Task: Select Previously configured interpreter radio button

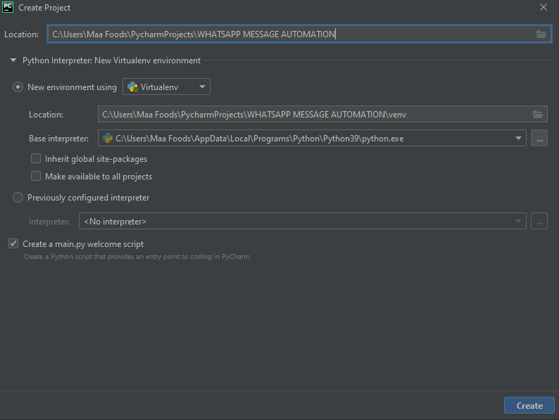Action: coord(18,198)
